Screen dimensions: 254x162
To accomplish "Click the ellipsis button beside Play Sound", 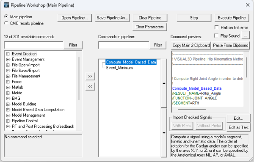I will tap(246, 36).
